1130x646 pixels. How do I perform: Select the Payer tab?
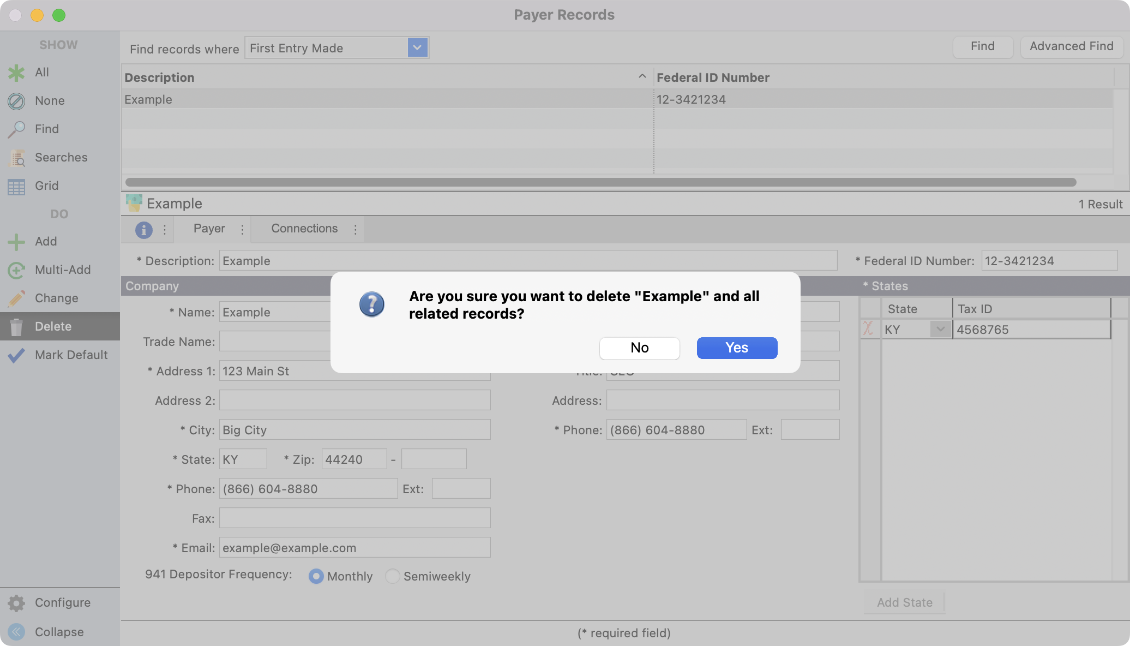click(x=209, y=229)
